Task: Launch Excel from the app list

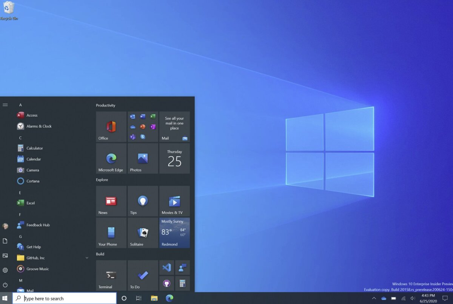Action: (53, 203)
